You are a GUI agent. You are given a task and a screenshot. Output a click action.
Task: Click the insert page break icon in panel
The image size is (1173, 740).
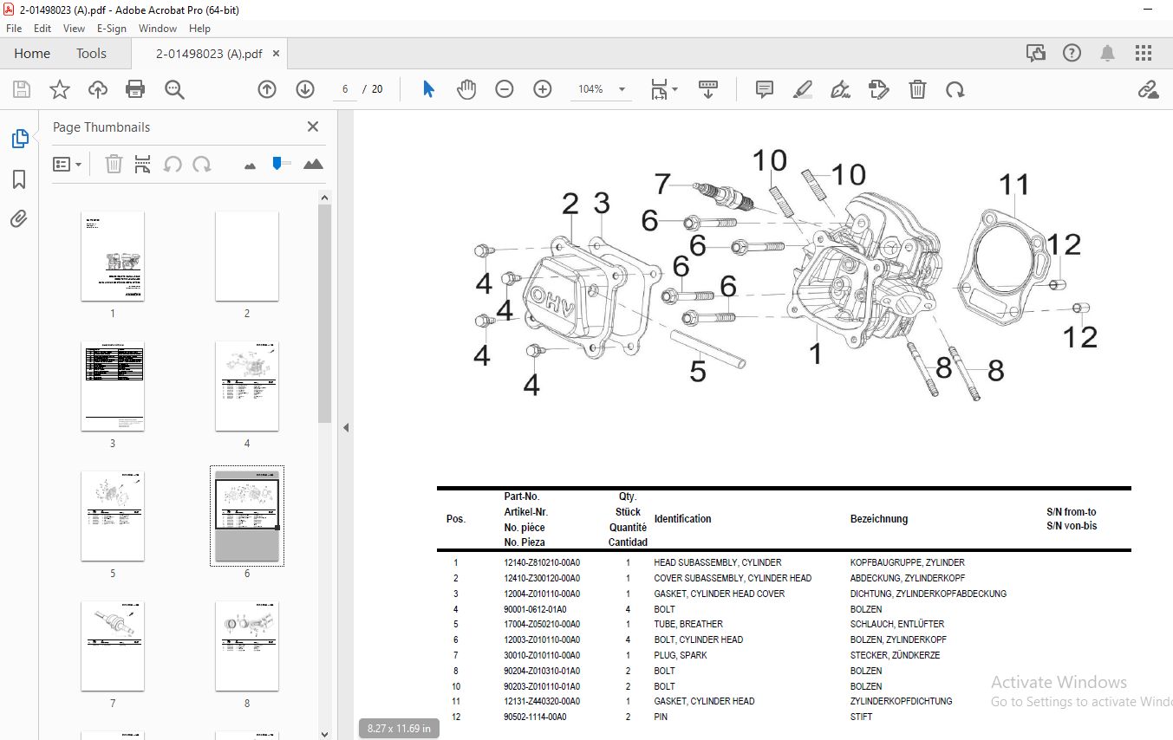(x=143, y=164)
